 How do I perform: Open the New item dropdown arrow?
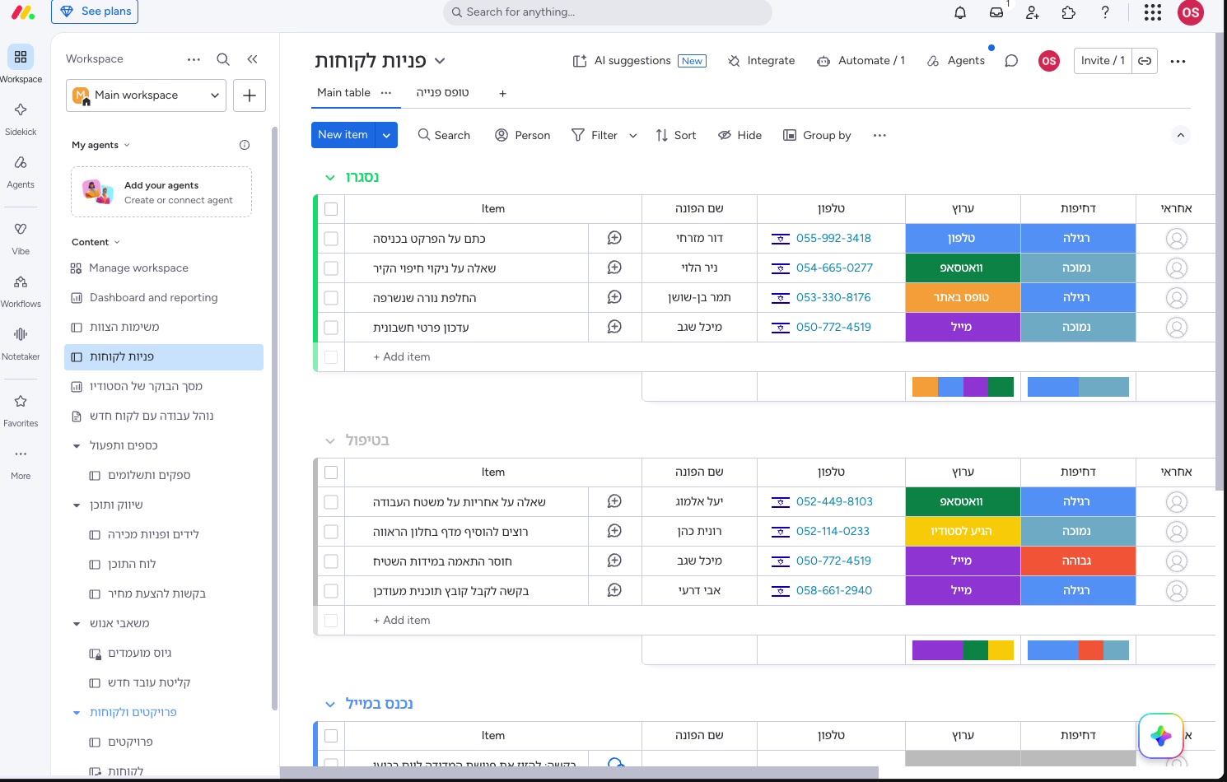pos(386,135)
